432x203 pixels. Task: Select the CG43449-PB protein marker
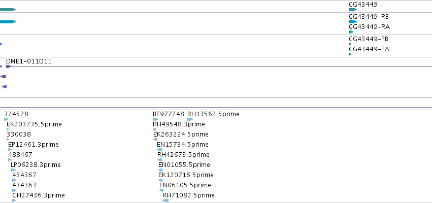coord(350,44)
